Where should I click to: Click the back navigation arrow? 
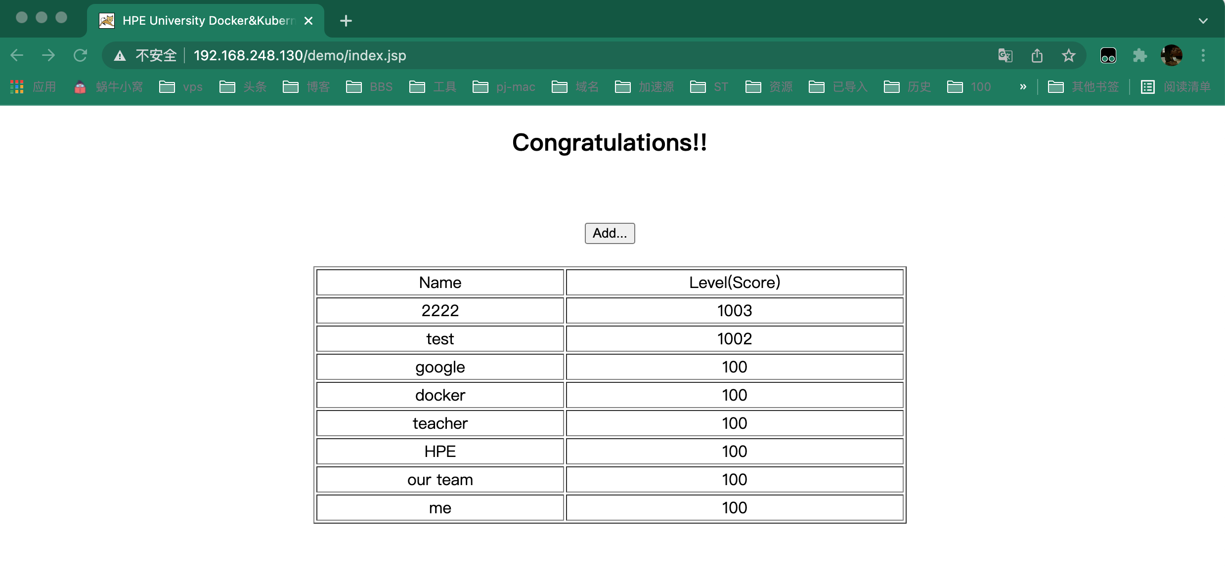pos(17,55)
